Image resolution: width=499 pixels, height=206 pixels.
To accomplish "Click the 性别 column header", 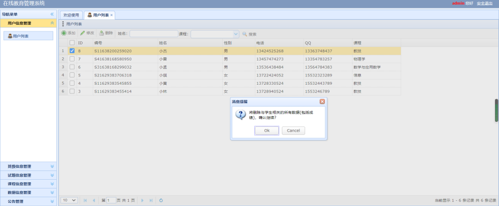I will (x=239, y=43).
